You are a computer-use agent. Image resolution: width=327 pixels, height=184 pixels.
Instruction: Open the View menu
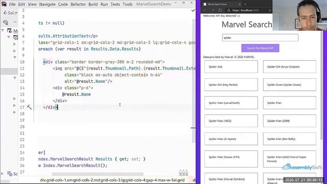[x=32, y=4]
